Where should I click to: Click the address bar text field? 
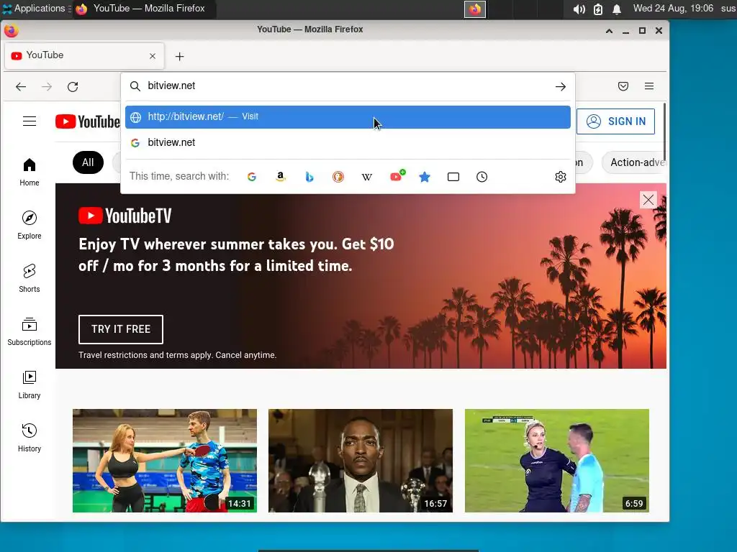click(348, 86)
